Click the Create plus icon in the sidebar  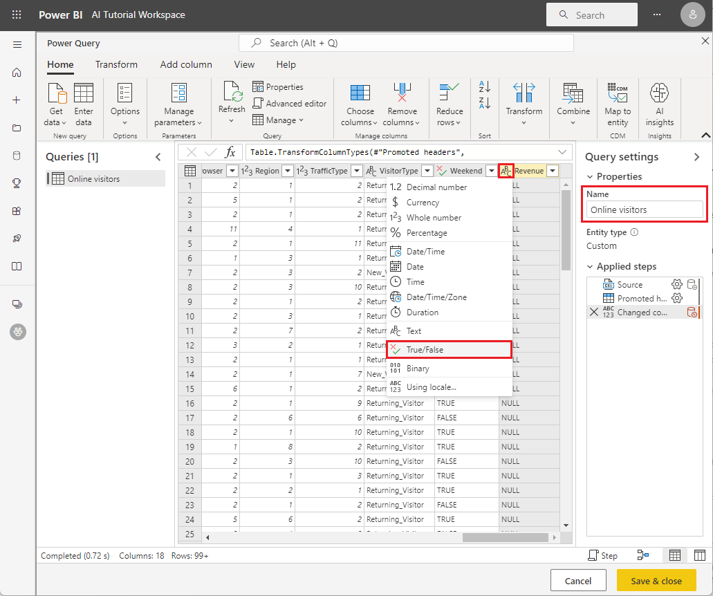[x=17, y=100]
